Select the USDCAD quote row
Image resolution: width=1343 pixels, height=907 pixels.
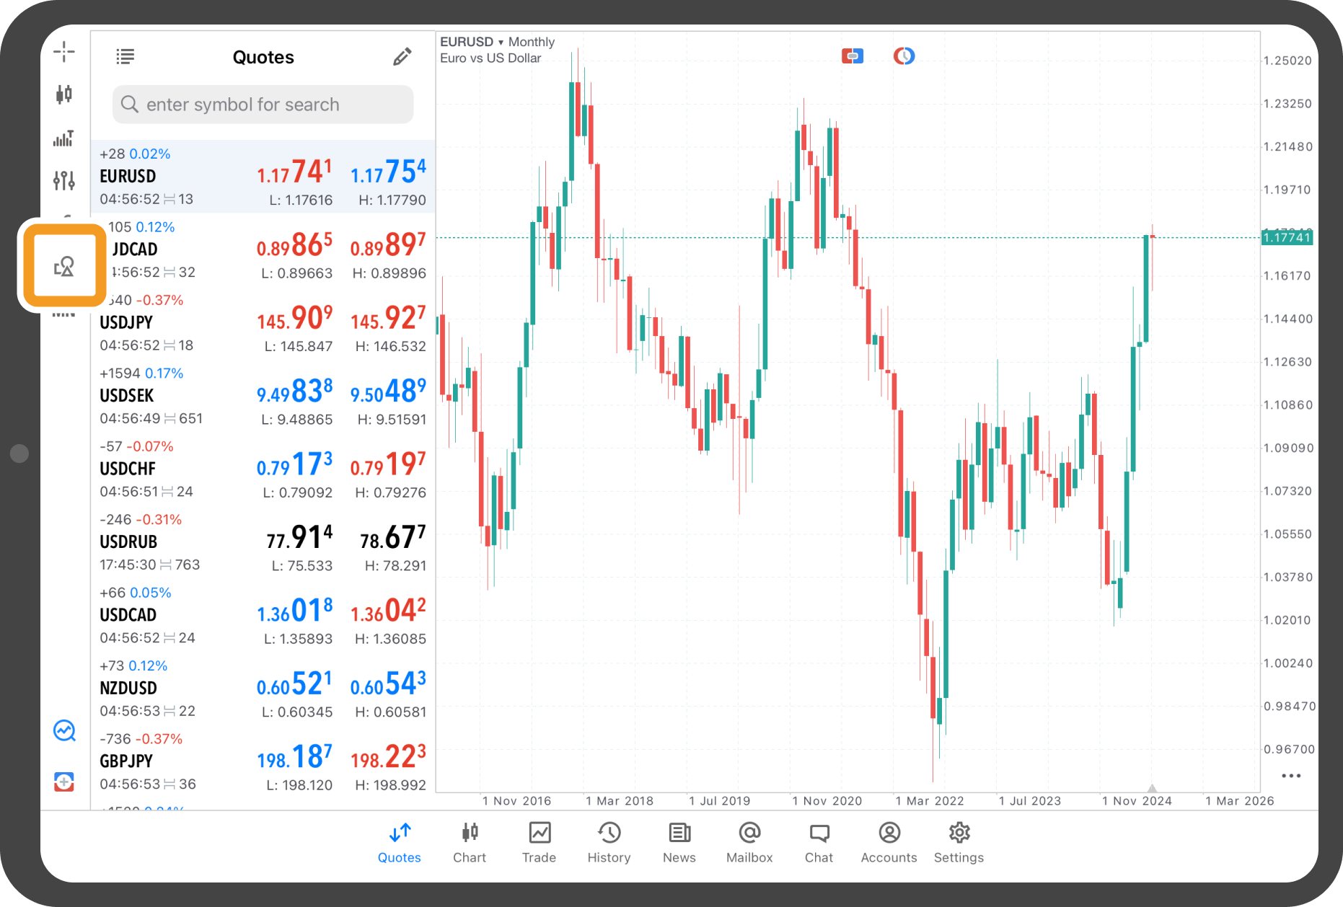click(263, 615)
